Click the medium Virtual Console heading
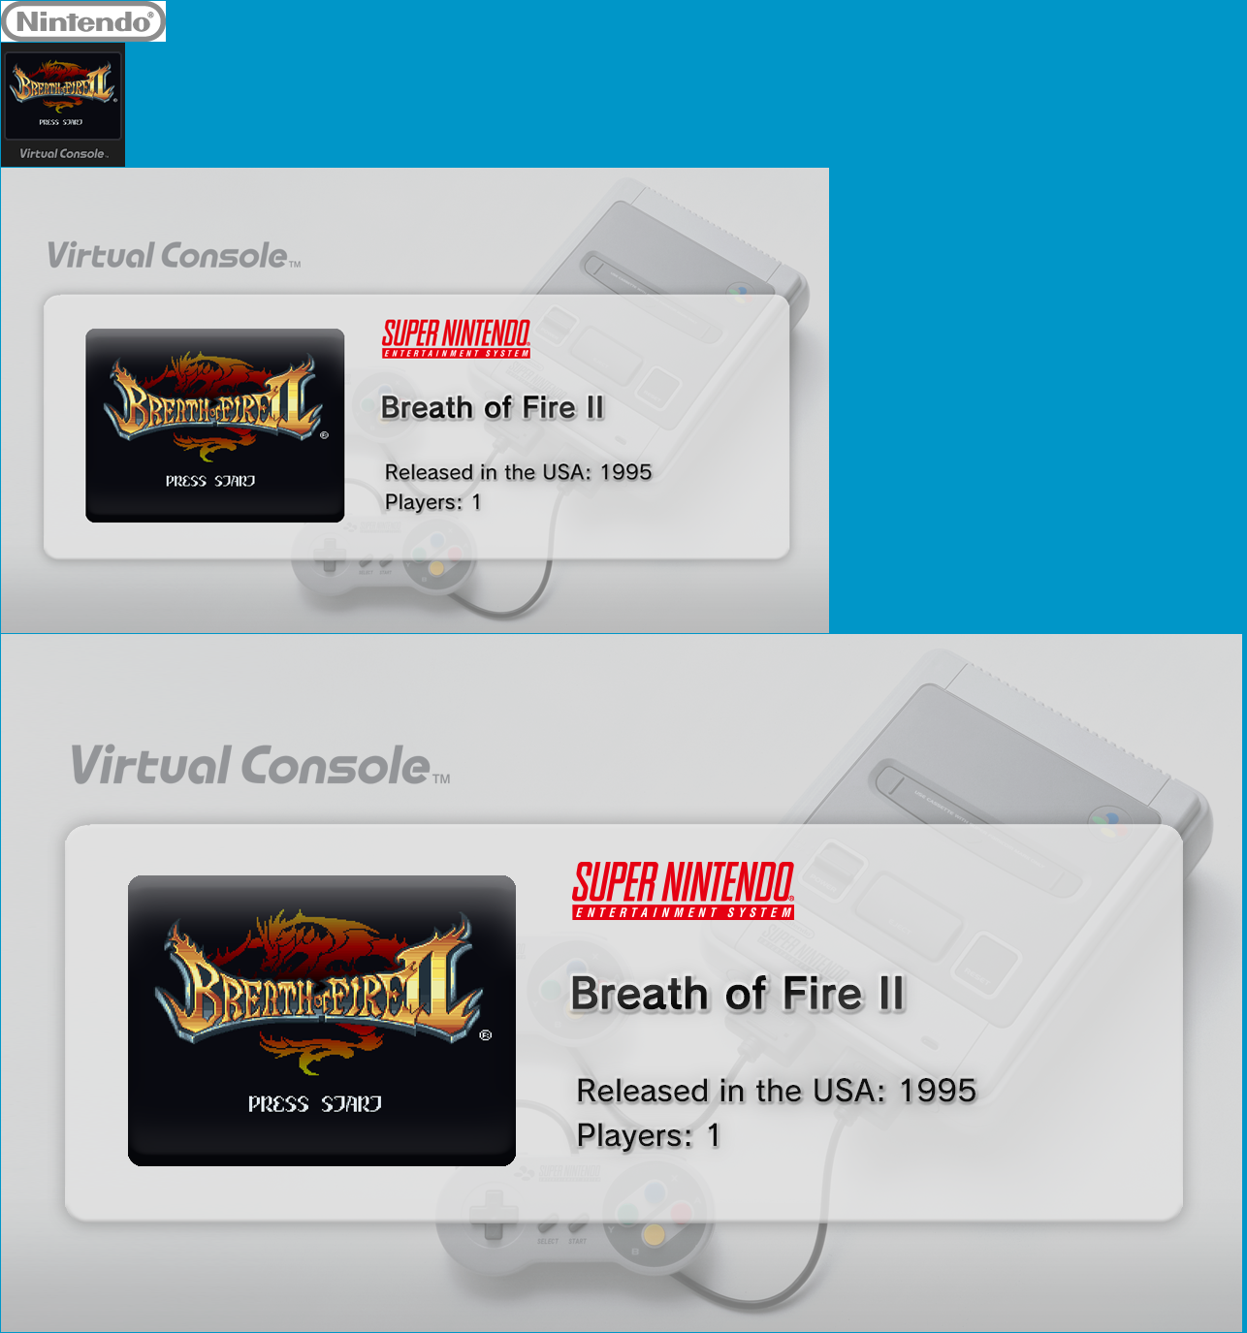 (174, 255)
